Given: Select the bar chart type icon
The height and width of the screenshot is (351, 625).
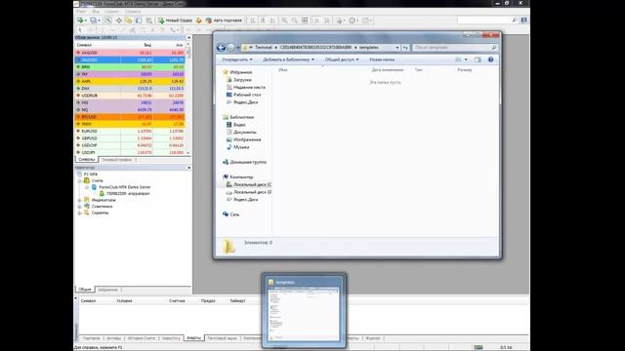Looking at the screenshot, I should click(253, 19).
